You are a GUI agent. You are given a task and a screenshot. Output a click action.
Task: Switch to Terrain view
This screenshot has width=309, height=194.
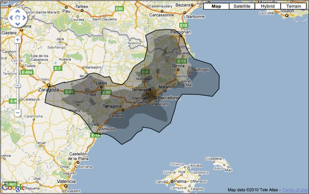tap(294, 6)
